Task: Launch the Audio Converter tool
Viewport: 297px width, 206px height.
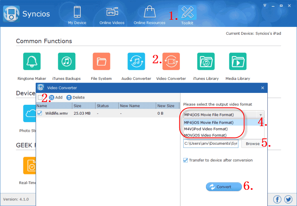Action: click(x=136, y=61)
